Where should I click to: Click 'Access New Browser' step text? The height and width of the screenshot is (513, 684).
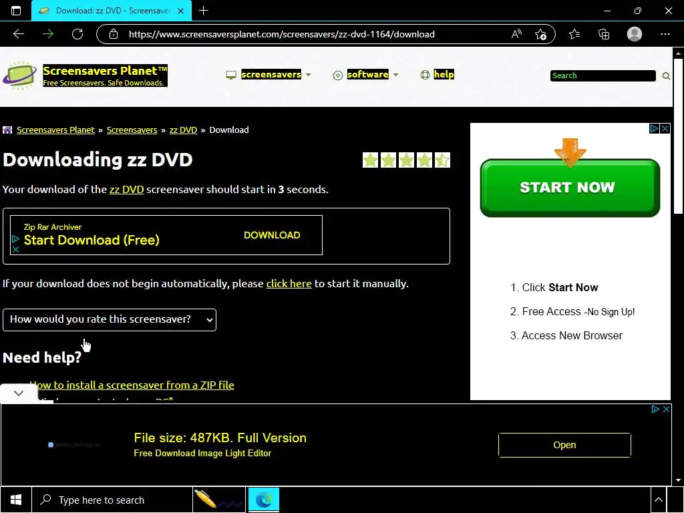pyautogui.click(x=572, y=335)
